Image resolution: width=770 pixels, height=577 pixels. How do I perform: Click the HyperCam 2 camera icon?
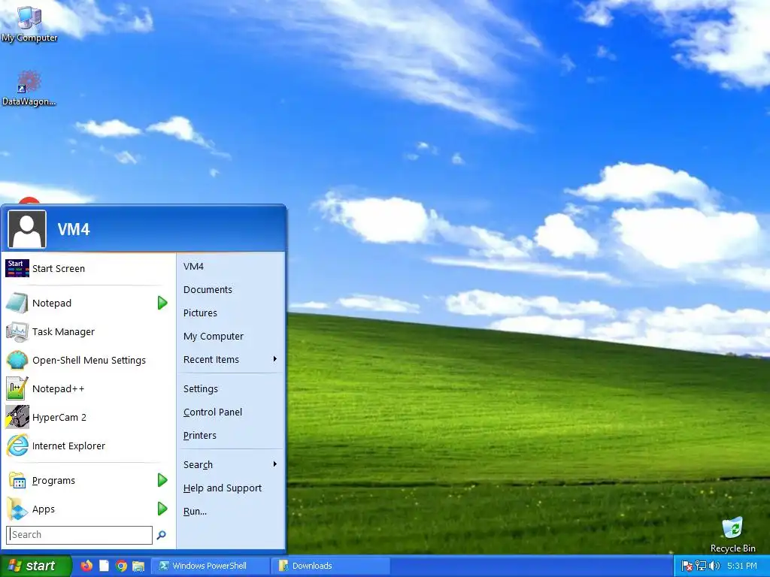click(x=17, y=417)
